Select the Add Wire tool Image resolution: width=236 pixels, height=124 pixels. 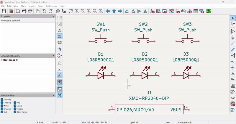[x=232, y=43]
